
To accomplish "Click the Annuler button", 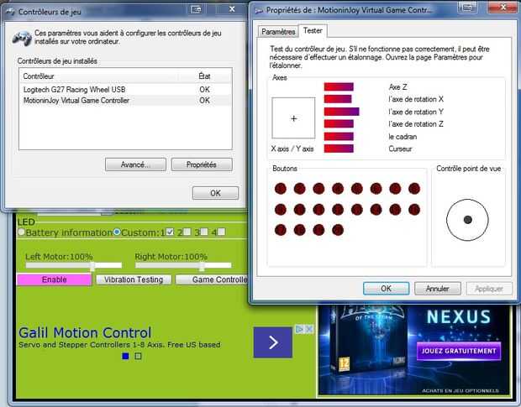I will point(437,289).
